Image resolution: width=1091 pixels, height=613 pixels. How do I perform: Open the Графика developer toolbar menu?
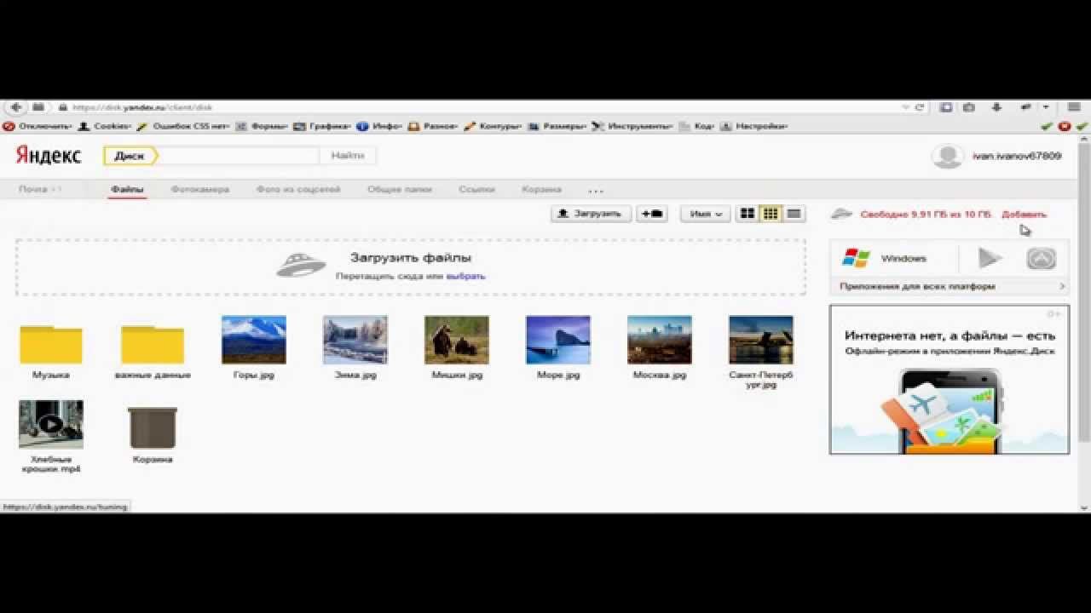(322, 126)
